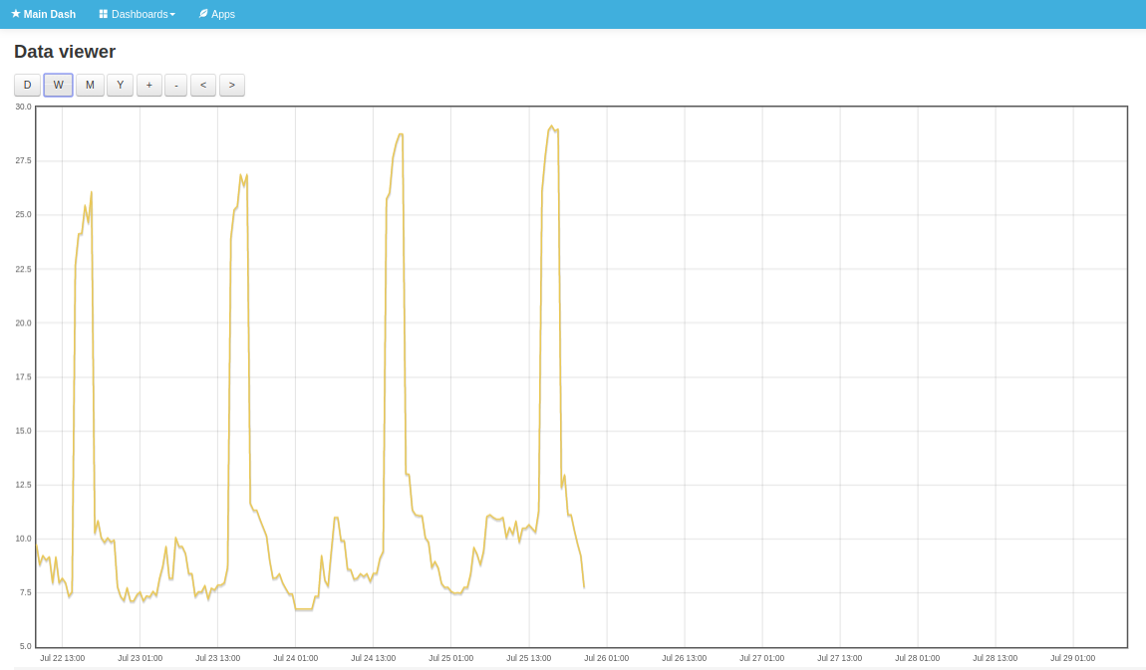Click the 30.0 y-axis label
1146x670 pixels.
[x=23, y=107]
